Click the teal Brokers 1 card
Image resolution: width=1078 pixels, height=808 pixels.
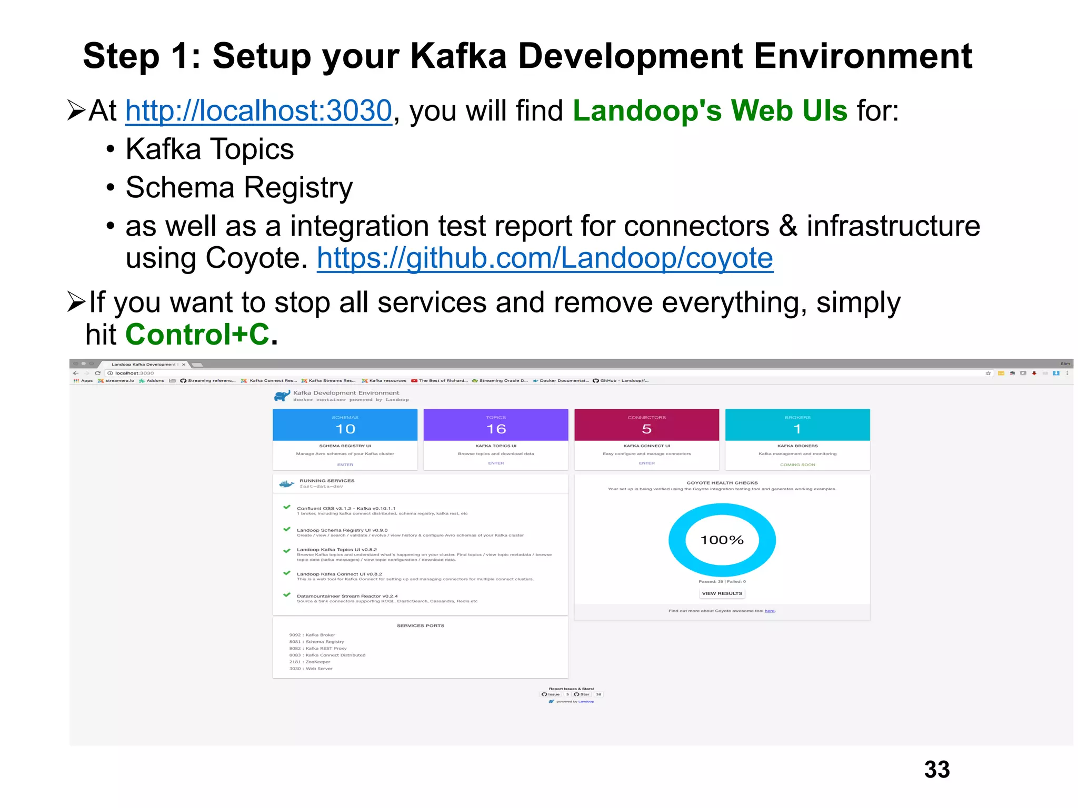[797, 425]
